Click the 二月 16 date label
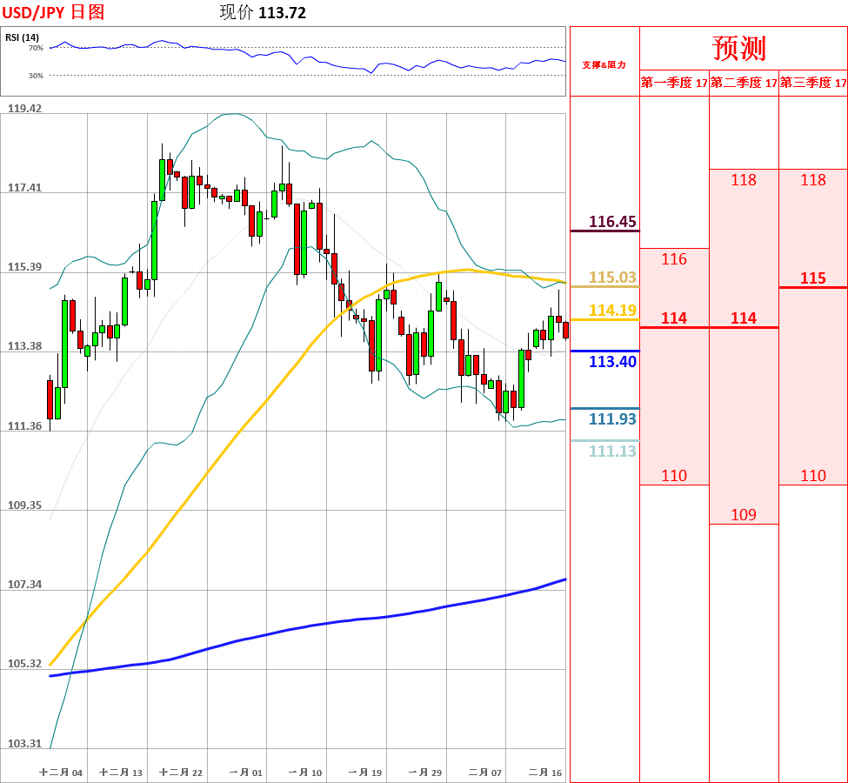848x783 pixels. tap(545, 773)
